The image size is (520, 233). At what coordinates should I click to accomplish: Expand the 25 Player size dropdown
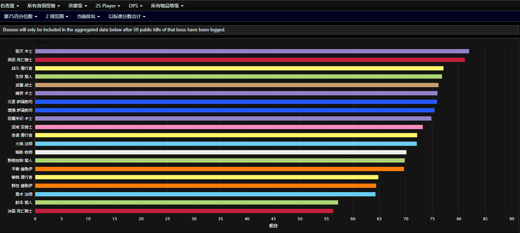pos(107,6)
